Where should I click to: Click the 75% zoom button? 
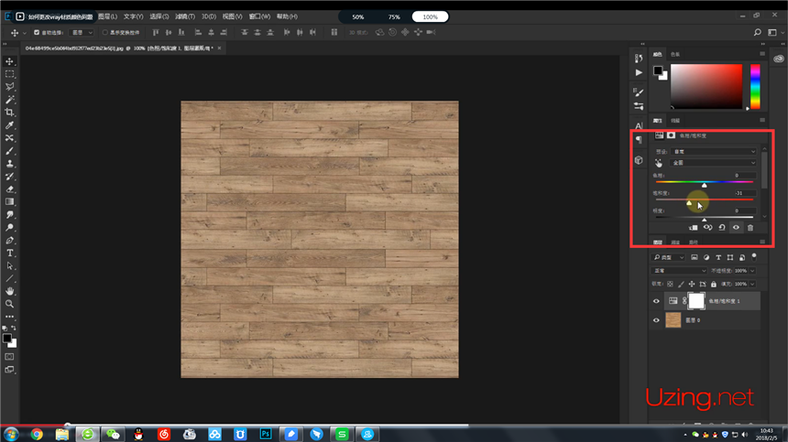point(394,16)
